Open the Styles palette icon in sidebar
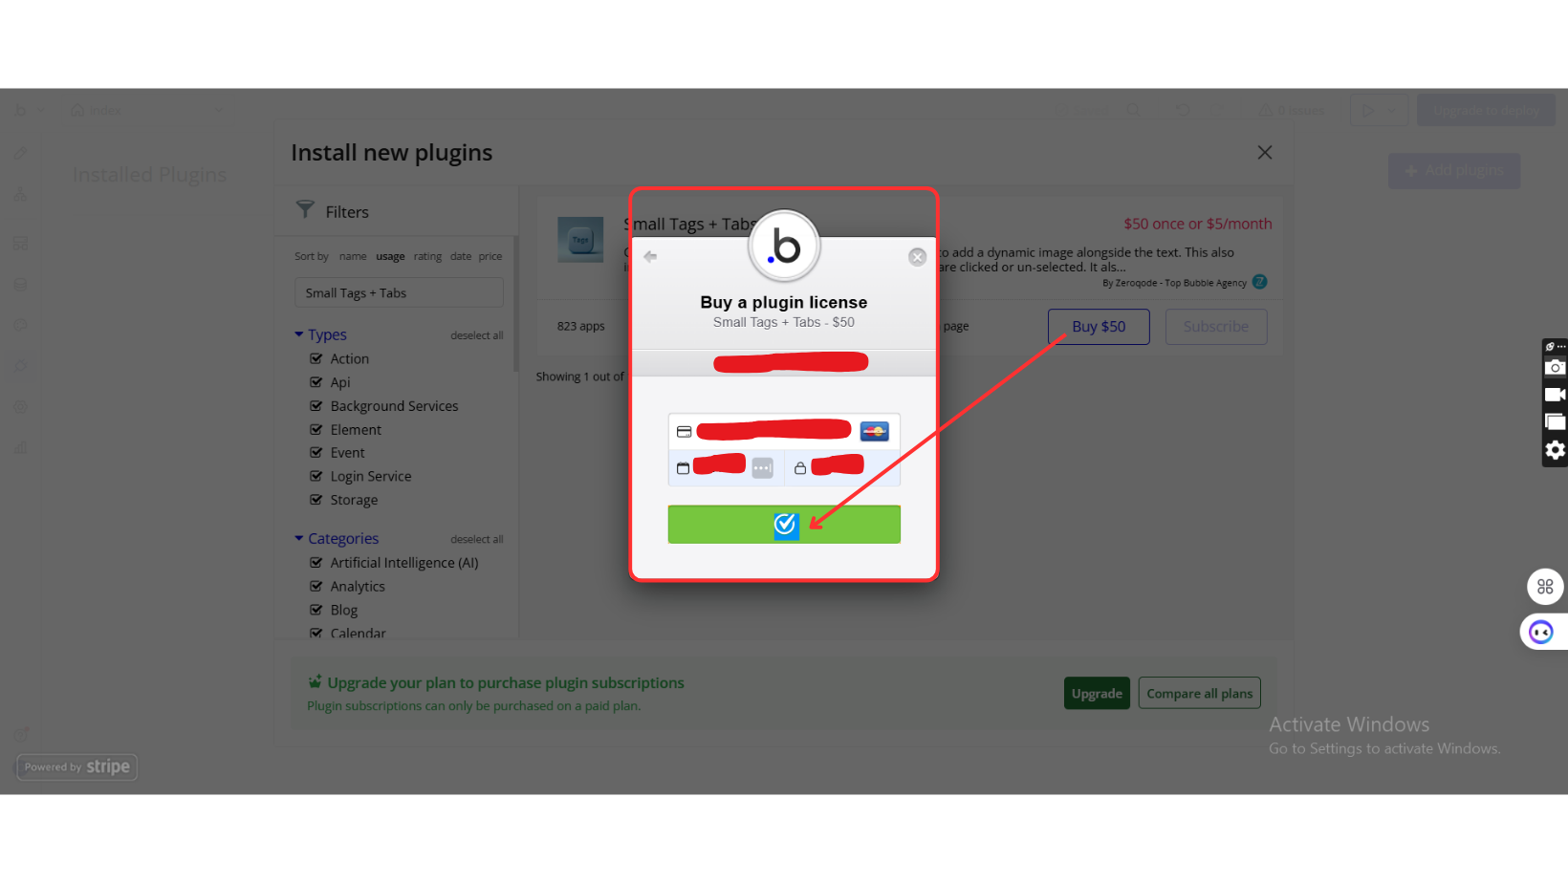1568x883 pixels. pyautogui.click(x=20, y=325)
